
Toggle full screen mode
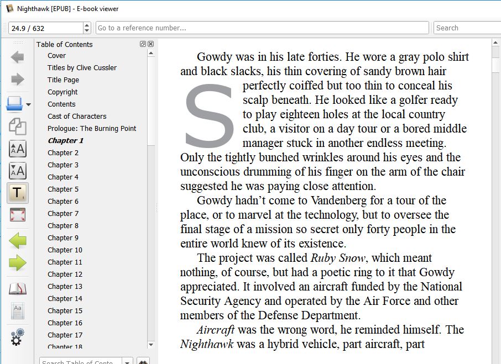click(17, 215)
